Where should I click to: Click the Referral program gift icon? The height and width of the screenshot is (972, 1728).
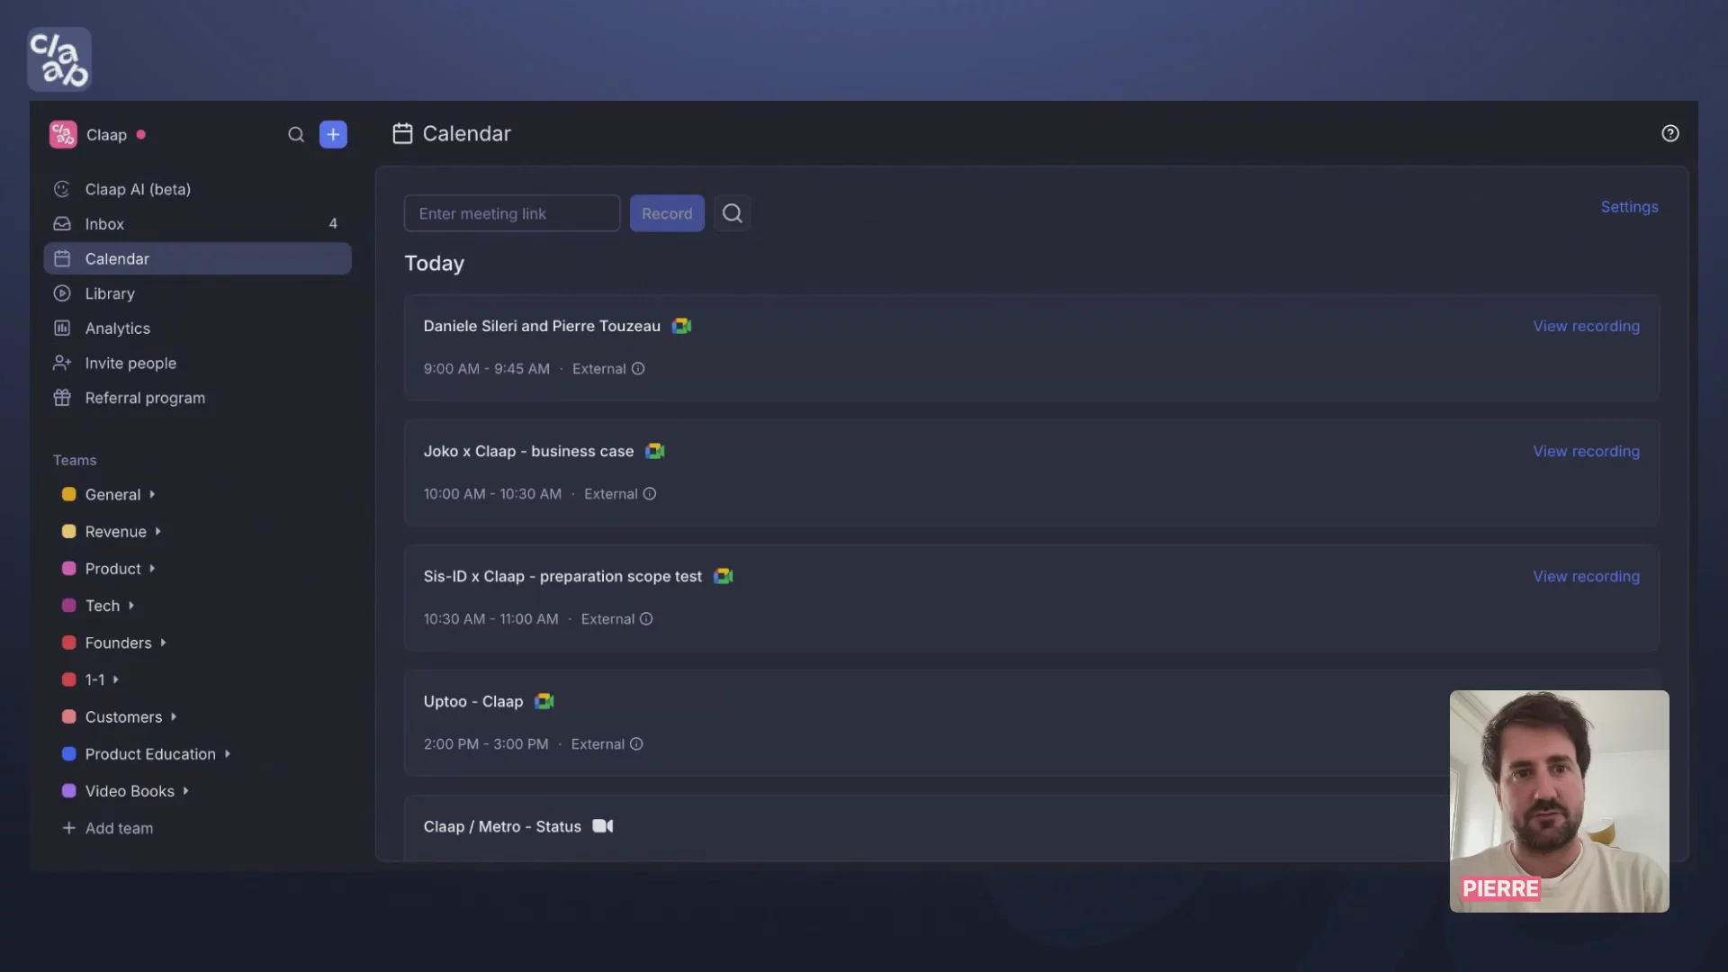coord(62,398)
